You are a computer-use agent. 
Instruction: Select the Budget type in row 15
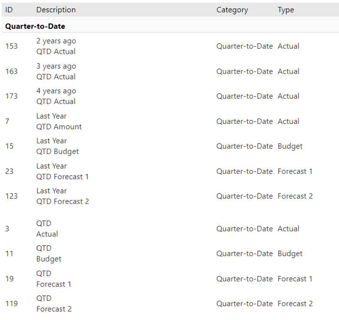pos(290,146)
